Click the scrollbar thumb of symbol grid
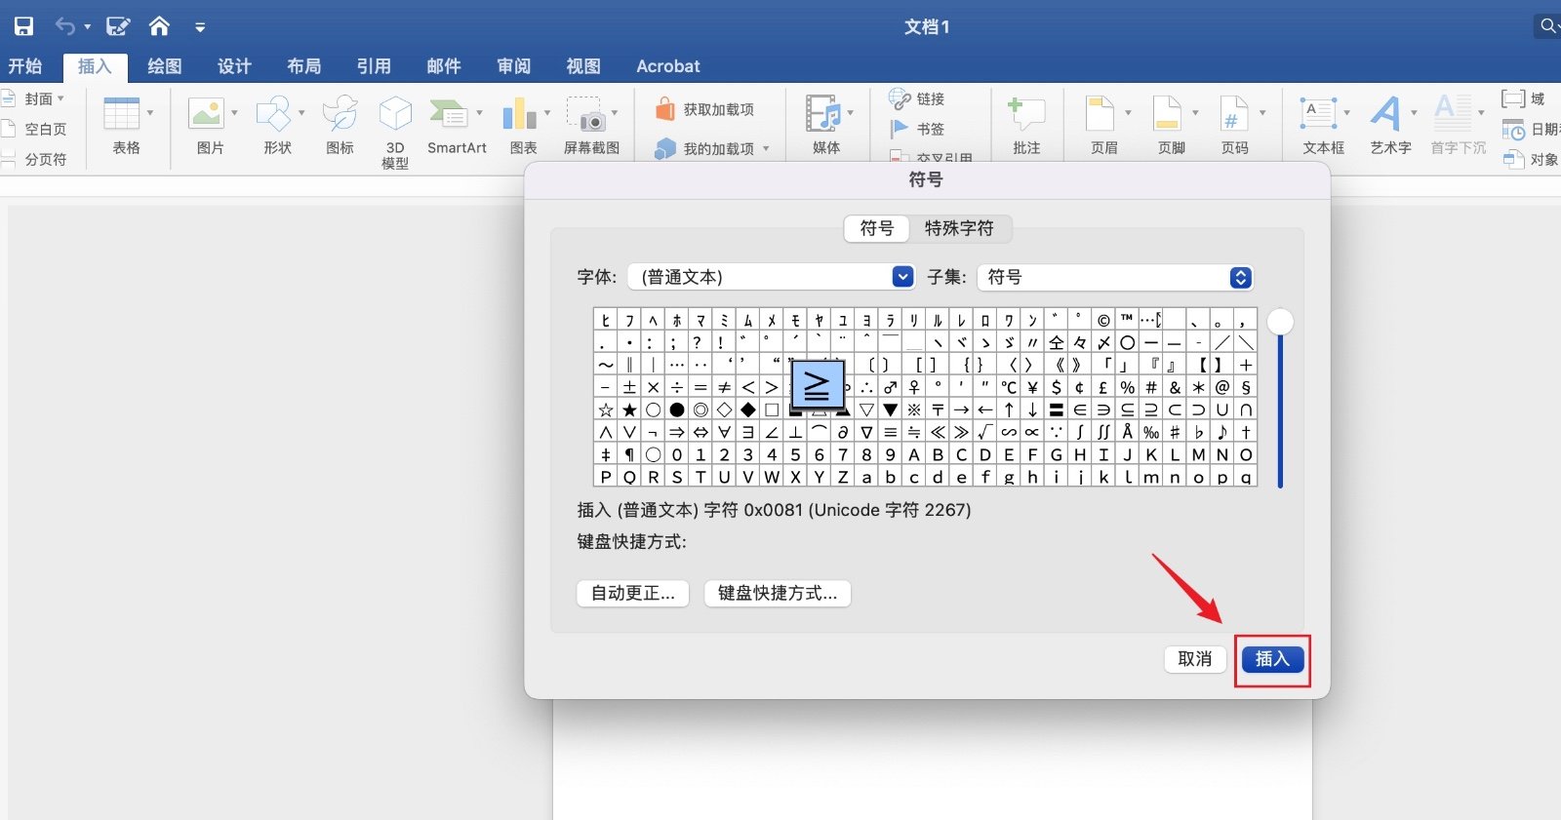 [x=1280, y=322]
